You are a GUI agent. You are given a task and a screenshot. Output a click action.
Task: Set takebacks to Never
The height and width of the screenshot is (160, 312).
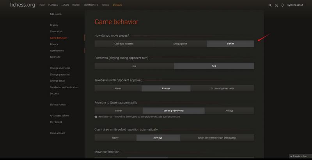point(118,88)
